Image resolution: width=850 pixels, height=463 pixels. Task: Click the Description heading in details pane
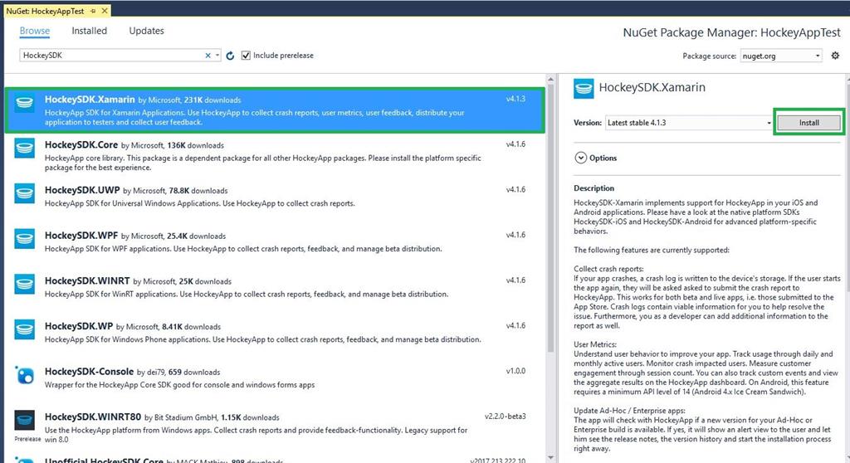pos(594,188)
